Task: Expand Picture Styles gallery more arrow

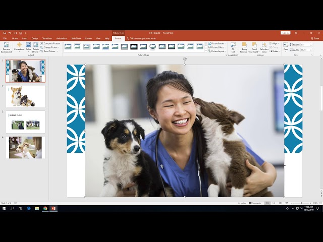Action: tap(205, 51)
